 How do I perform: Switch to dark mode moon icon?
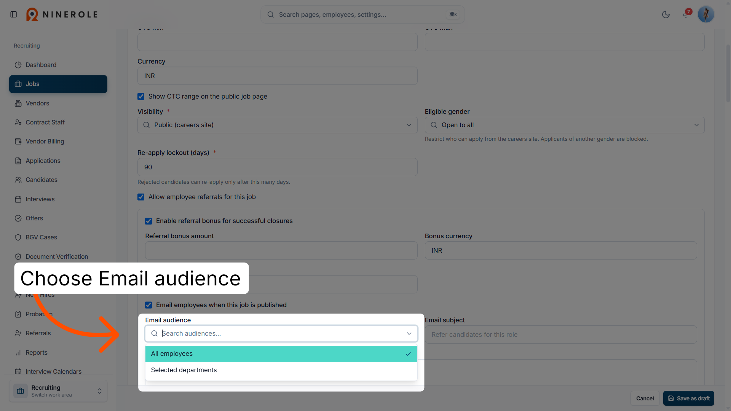pyautogui.click(x=666, y=14)
